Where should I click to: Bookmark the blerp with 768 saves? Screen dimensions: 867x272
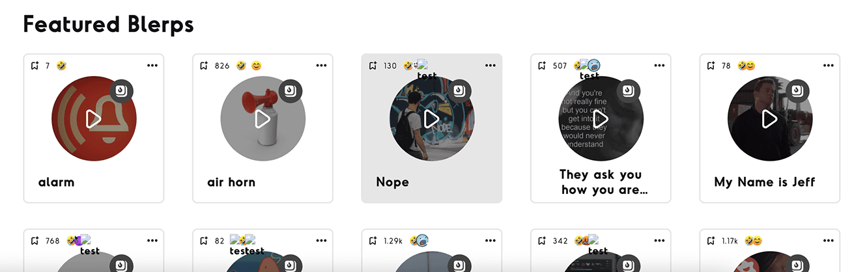35,241
